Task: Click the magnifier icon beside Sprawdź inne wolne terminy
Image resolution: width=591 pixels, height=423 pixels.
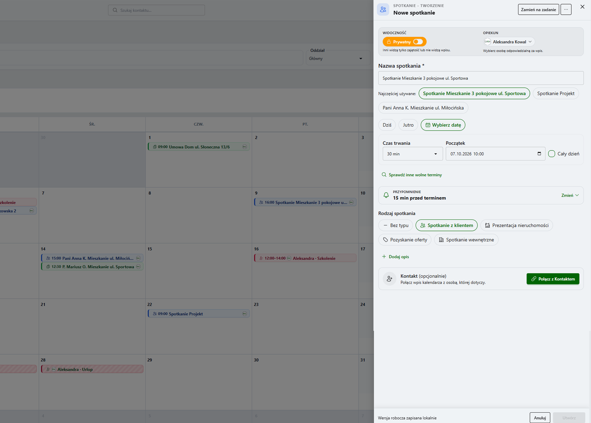Action: [384, 175]
